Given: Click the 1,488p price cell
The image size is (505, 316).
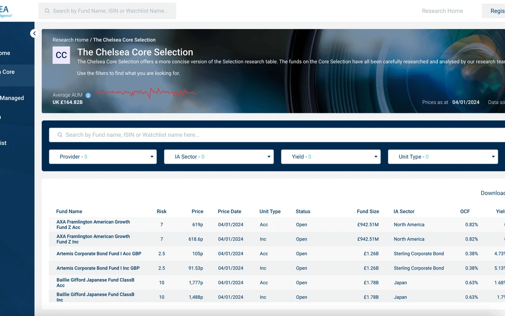Looking at the screenshot, I should tap(196, 297).
